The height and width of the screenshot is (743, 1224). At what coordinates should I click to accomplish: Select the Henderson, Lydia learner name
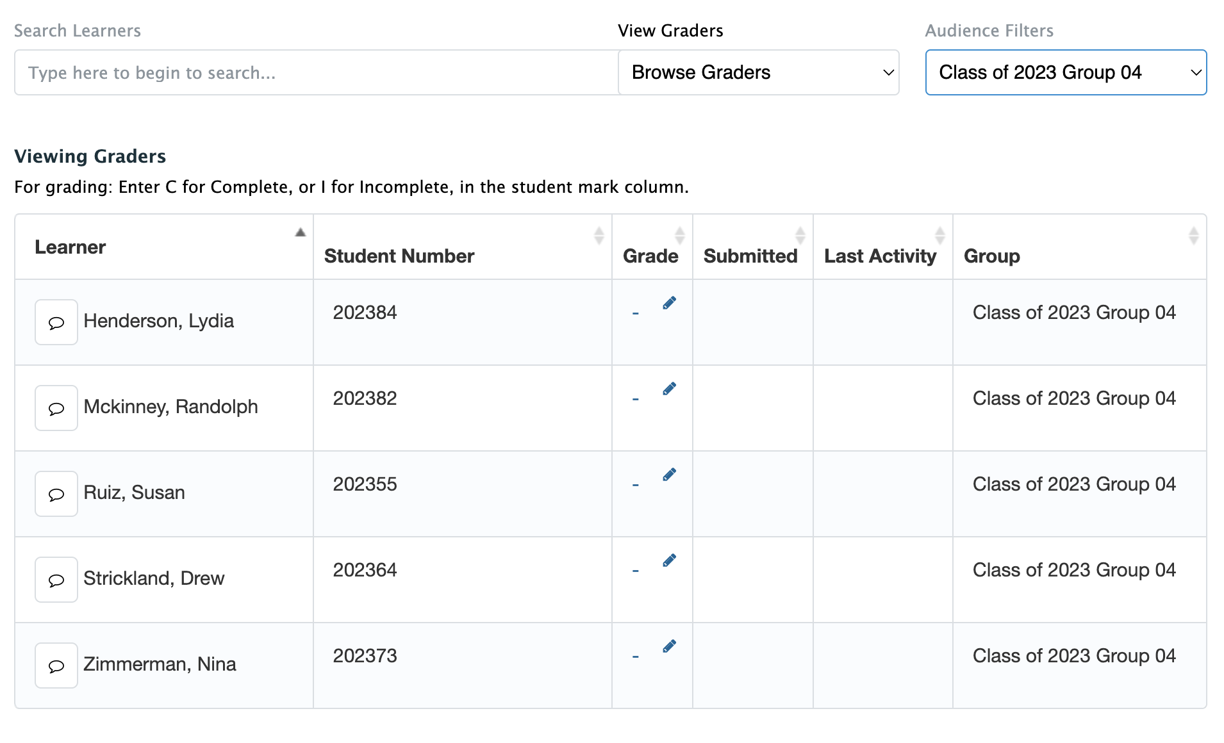158,321
